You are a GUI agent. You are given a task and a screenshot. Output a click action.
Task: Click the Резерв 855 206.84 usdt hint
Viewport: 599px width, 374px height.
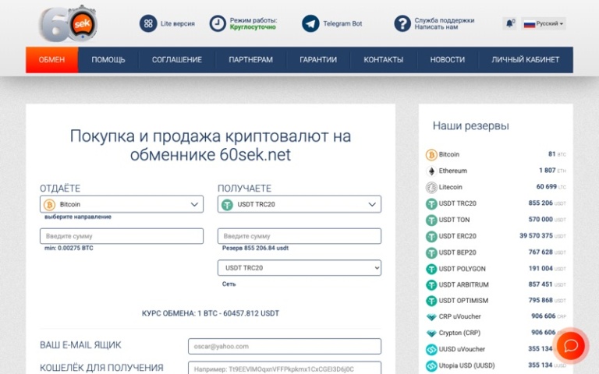click(255, 248)
